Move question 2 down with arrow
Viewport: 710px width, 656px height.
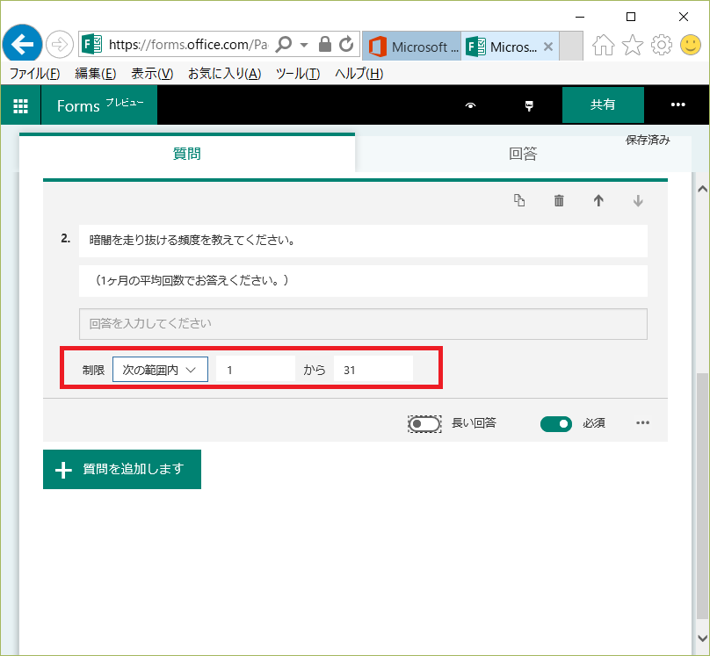638,200
